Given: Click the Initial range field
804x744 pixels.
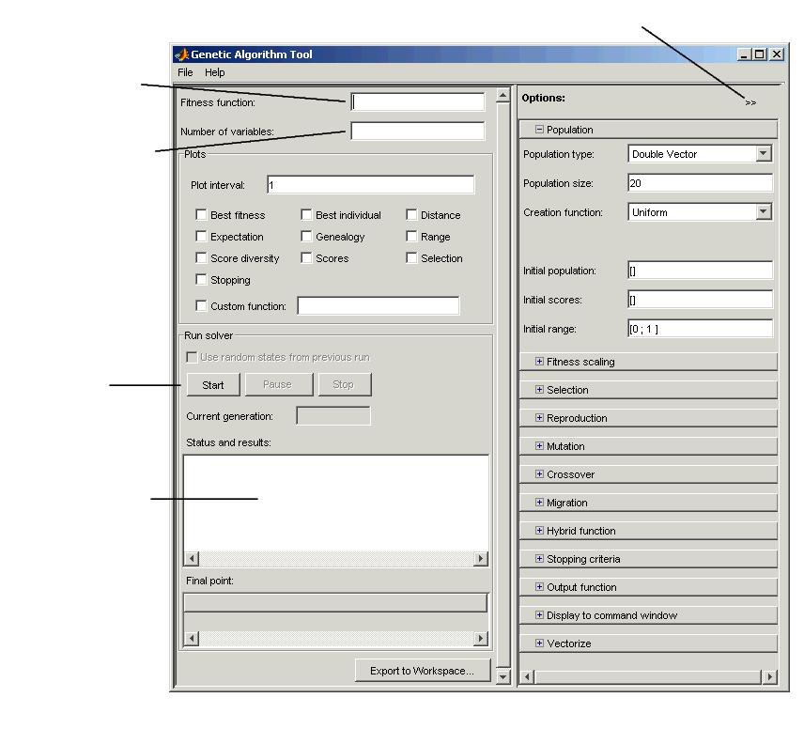Looking at the screenshot, I should [x=700, y=329].
